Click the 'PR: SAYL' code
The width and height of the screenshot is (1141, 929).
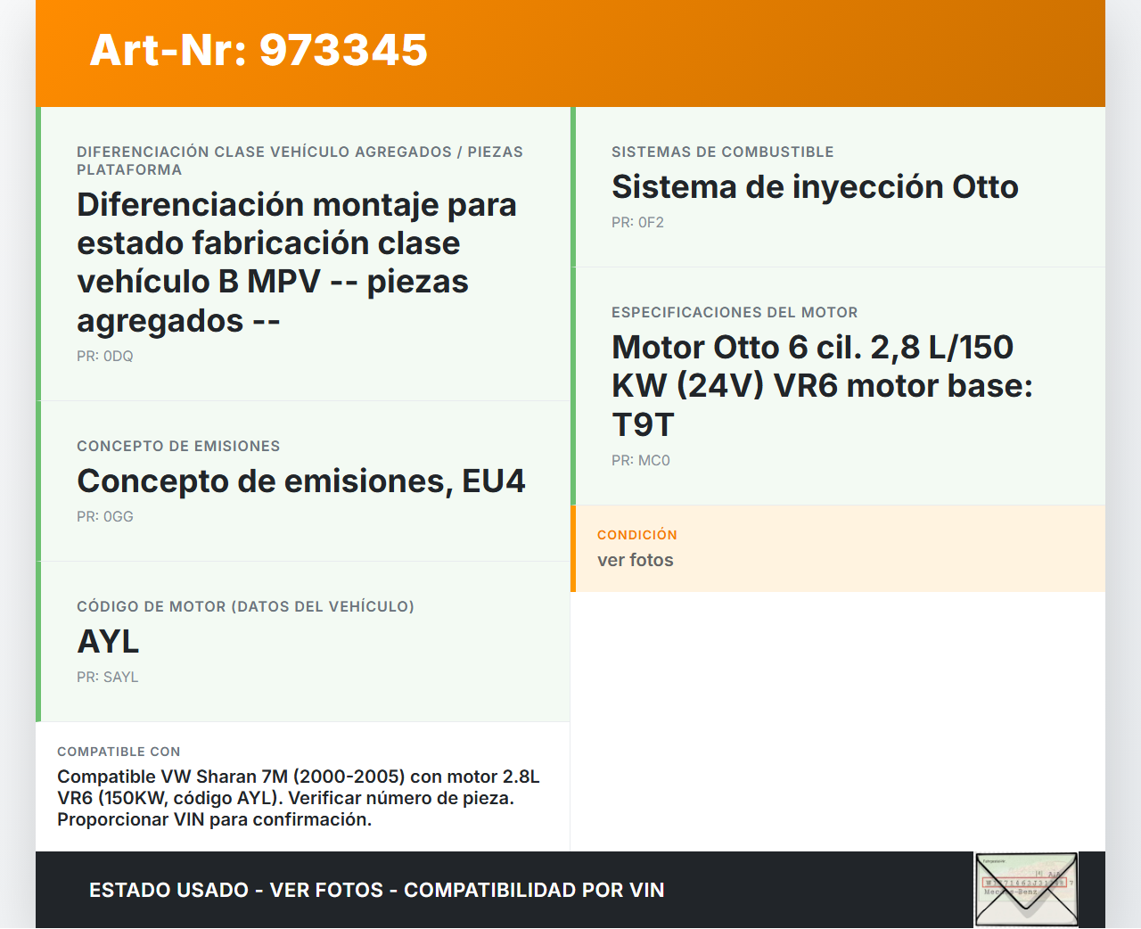point(107,678)
